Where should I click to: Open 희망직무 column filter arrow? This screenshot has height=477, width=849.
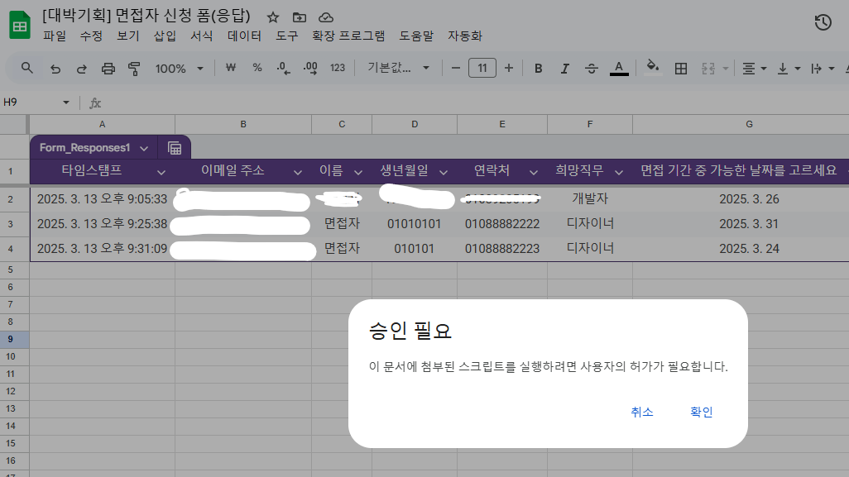619,173
